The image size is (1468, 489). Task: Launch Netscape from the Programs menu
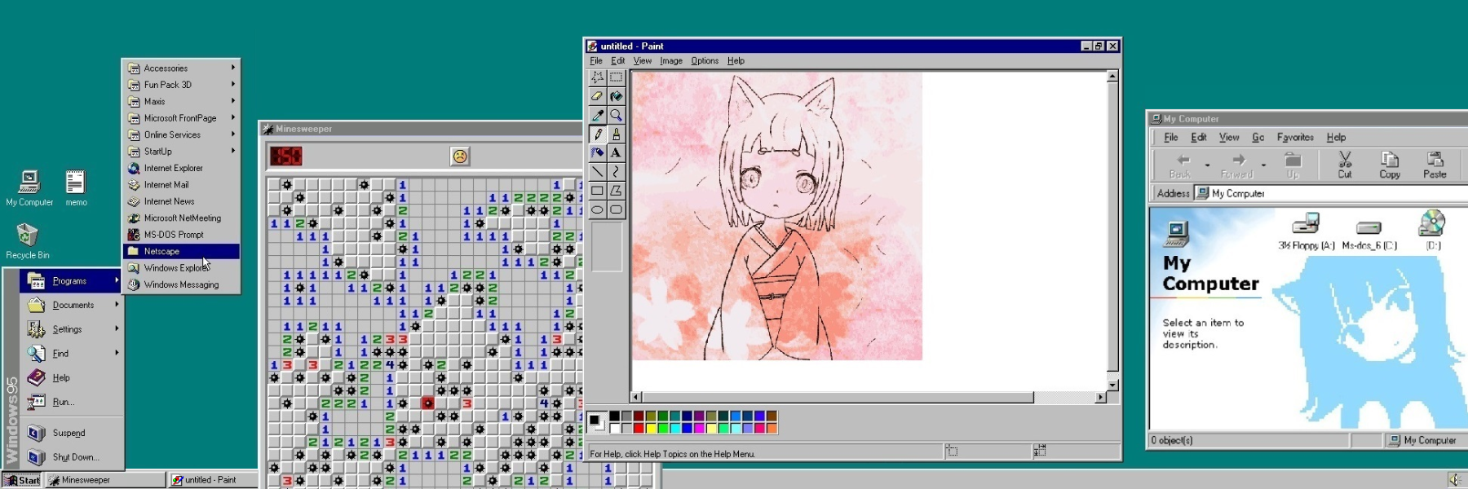click(181, 251)
